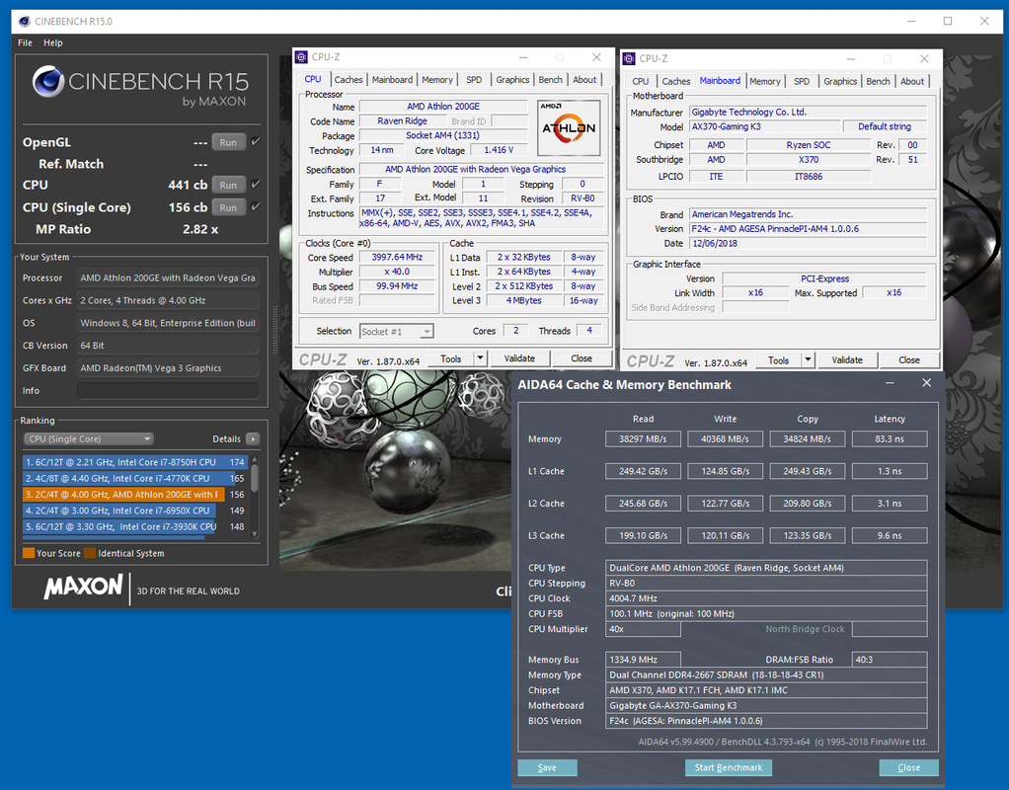Click Tools button in Mainboard CPU-Z window
1009x790 pixels.
[778, 359]
